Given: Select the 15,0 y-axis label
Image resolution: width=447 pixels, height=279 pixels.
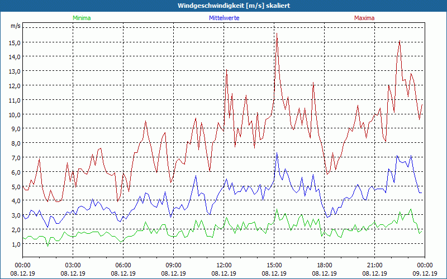Looking at the screenshot, I should point(15,42).
